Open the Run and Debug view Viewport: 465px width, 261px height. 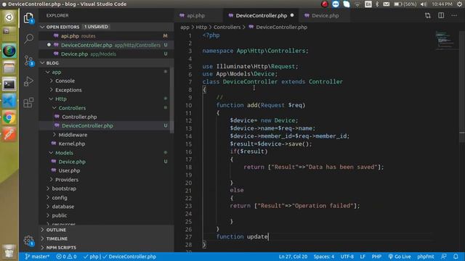(x=28, y=81)
